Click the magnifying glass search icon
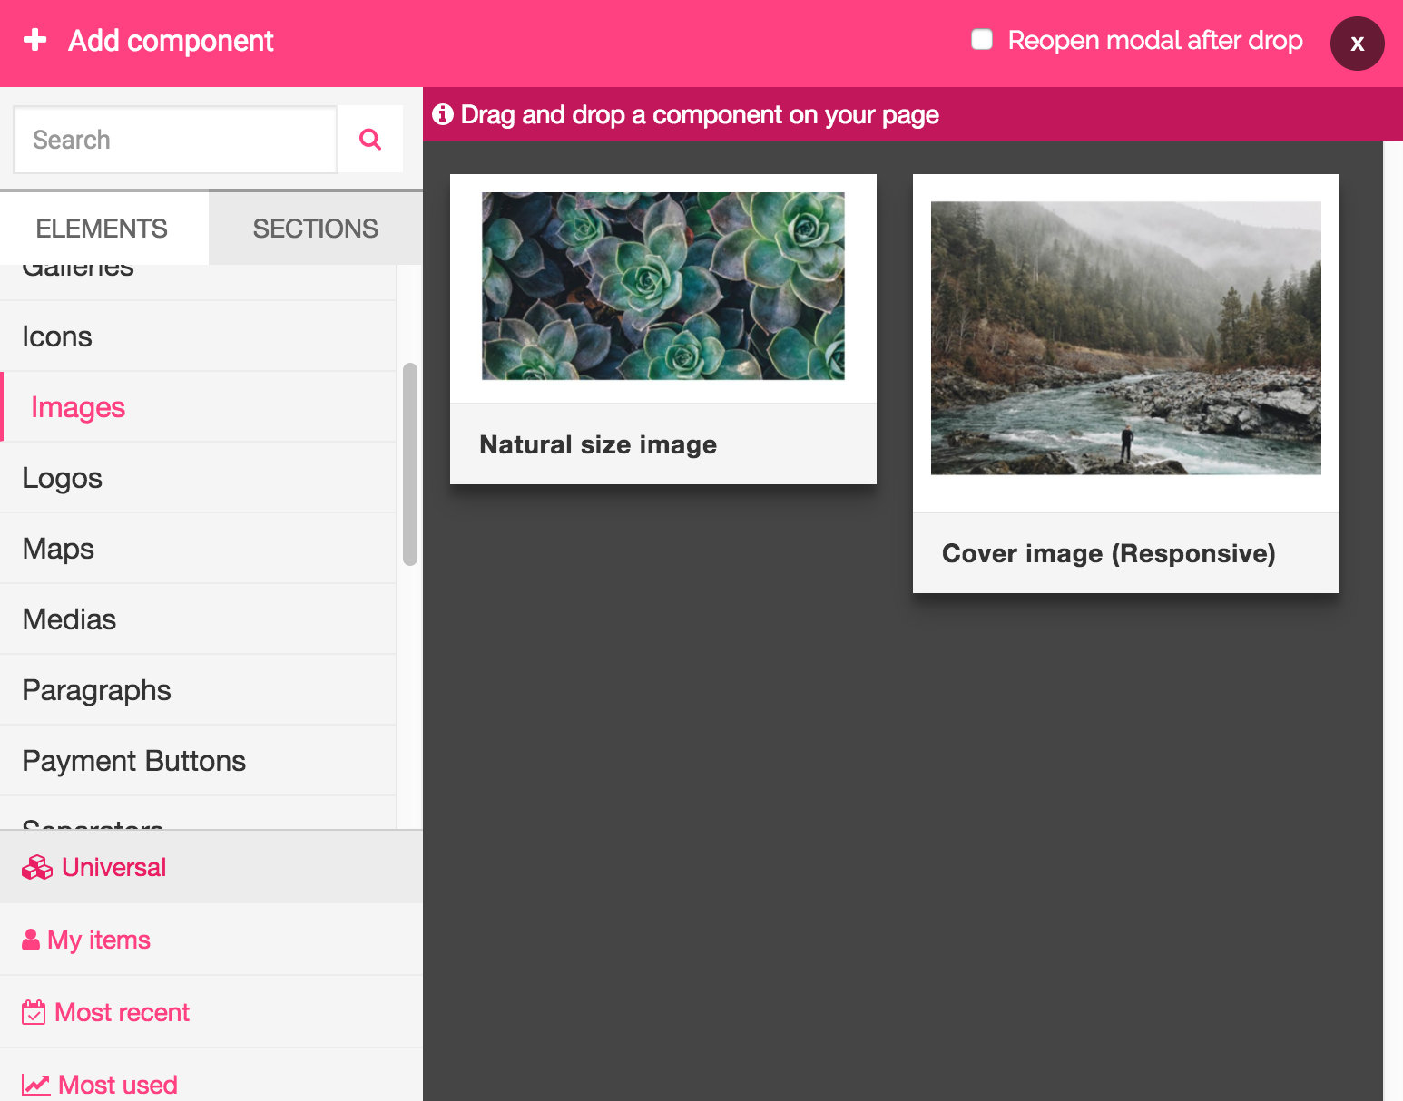The width and height of the screenshot is (1403, 1101). [370, 139]
